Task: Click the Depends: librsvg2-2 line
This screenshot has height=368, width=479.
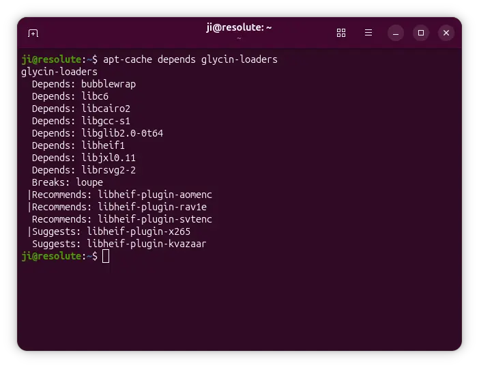Action: pos(84,170)
